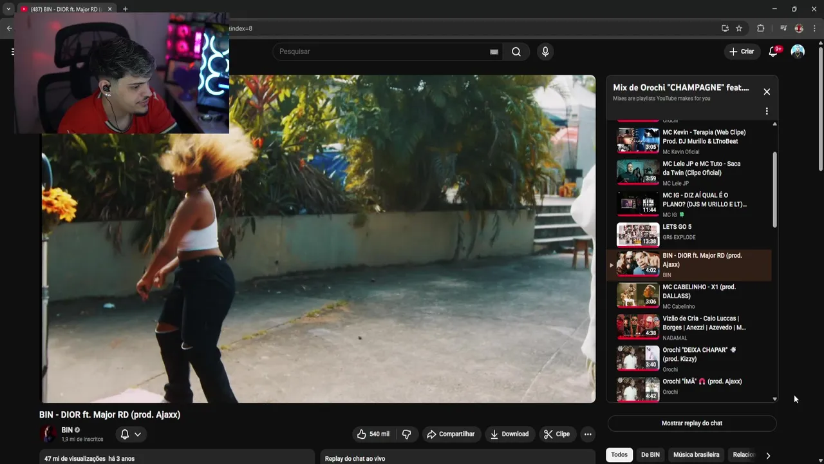Click Replay do chat ao vivo header
824x464 pixels.
pyautogui.click(x=355, y=459)
